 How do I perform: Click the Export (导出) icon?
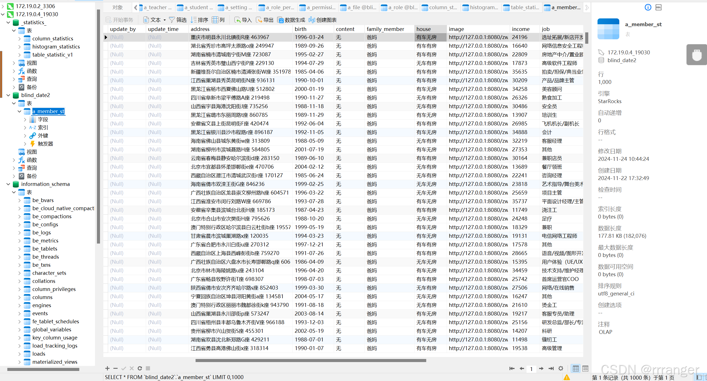[259, 20]
